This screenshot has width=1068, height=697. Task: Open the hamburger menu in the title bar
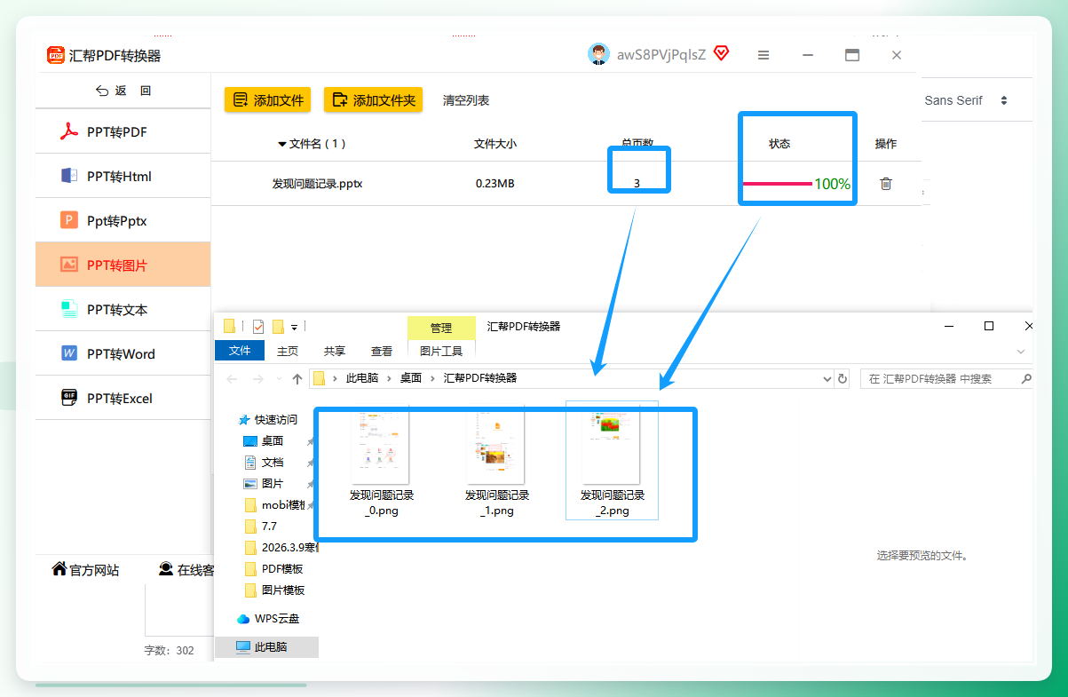tap(763, 55)
